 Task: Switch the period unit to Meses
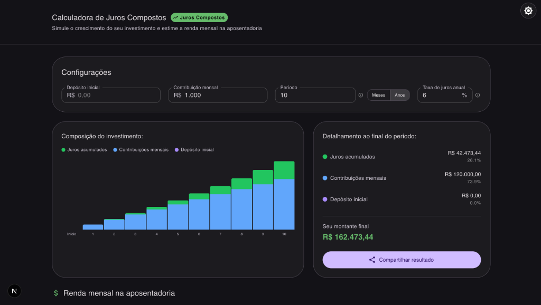(x=378, y=95)
